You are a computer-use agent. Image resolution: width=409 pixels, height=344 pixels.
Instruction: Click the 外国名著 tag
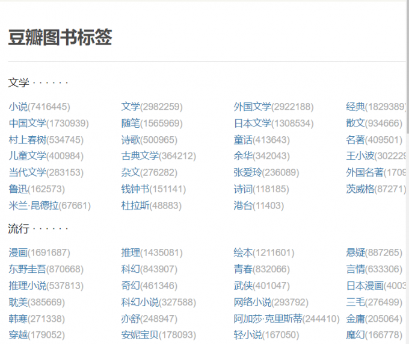(364, 172)
